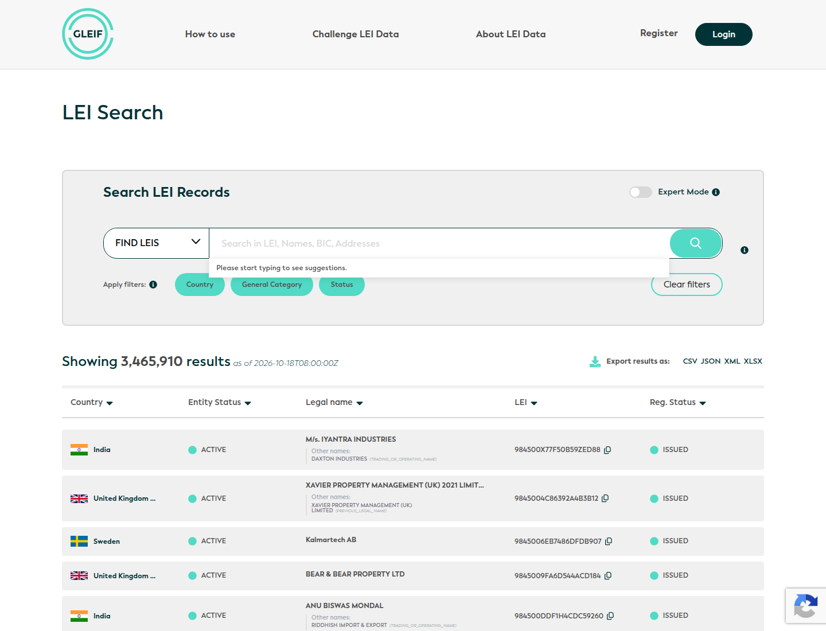Copy LEI 9845009FA6D544ACD184
826x631 pixels.
tap(608, 575)
